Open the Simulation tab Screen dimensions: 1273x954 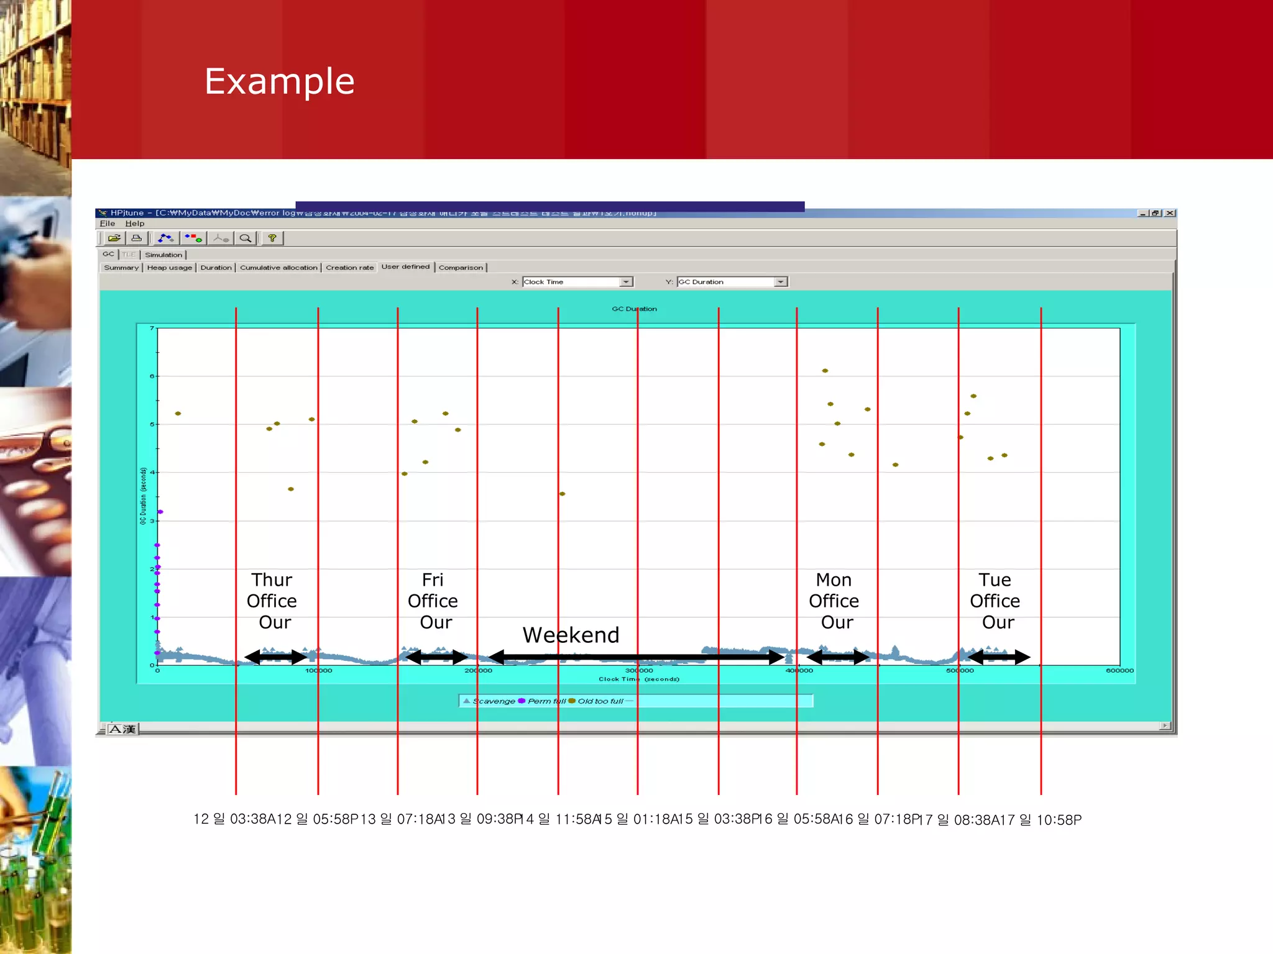tap(163, 255)
